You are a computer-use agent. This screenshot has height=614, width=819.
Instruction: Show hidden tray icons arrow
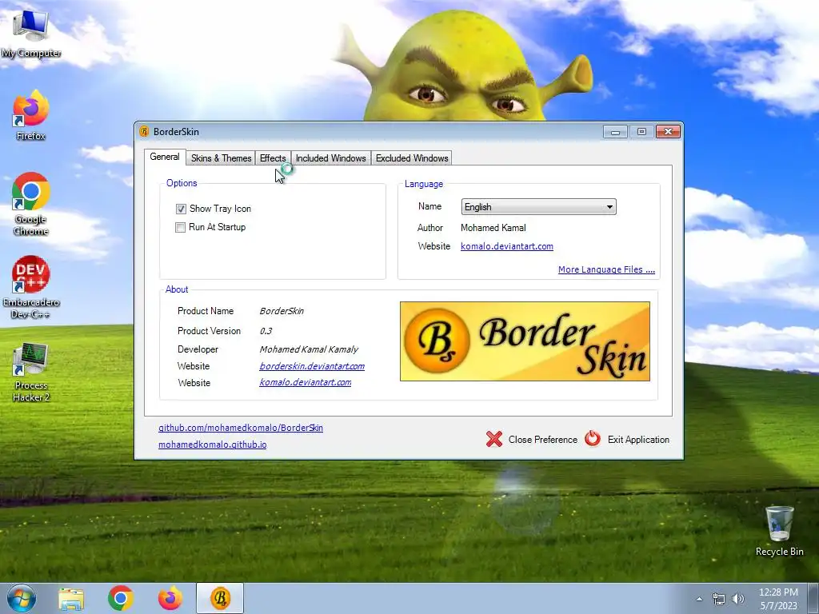699,599
